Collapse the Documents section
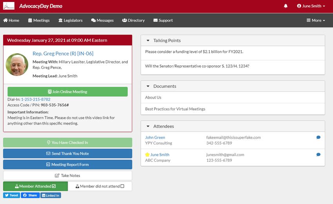 (x=148, y=86)
